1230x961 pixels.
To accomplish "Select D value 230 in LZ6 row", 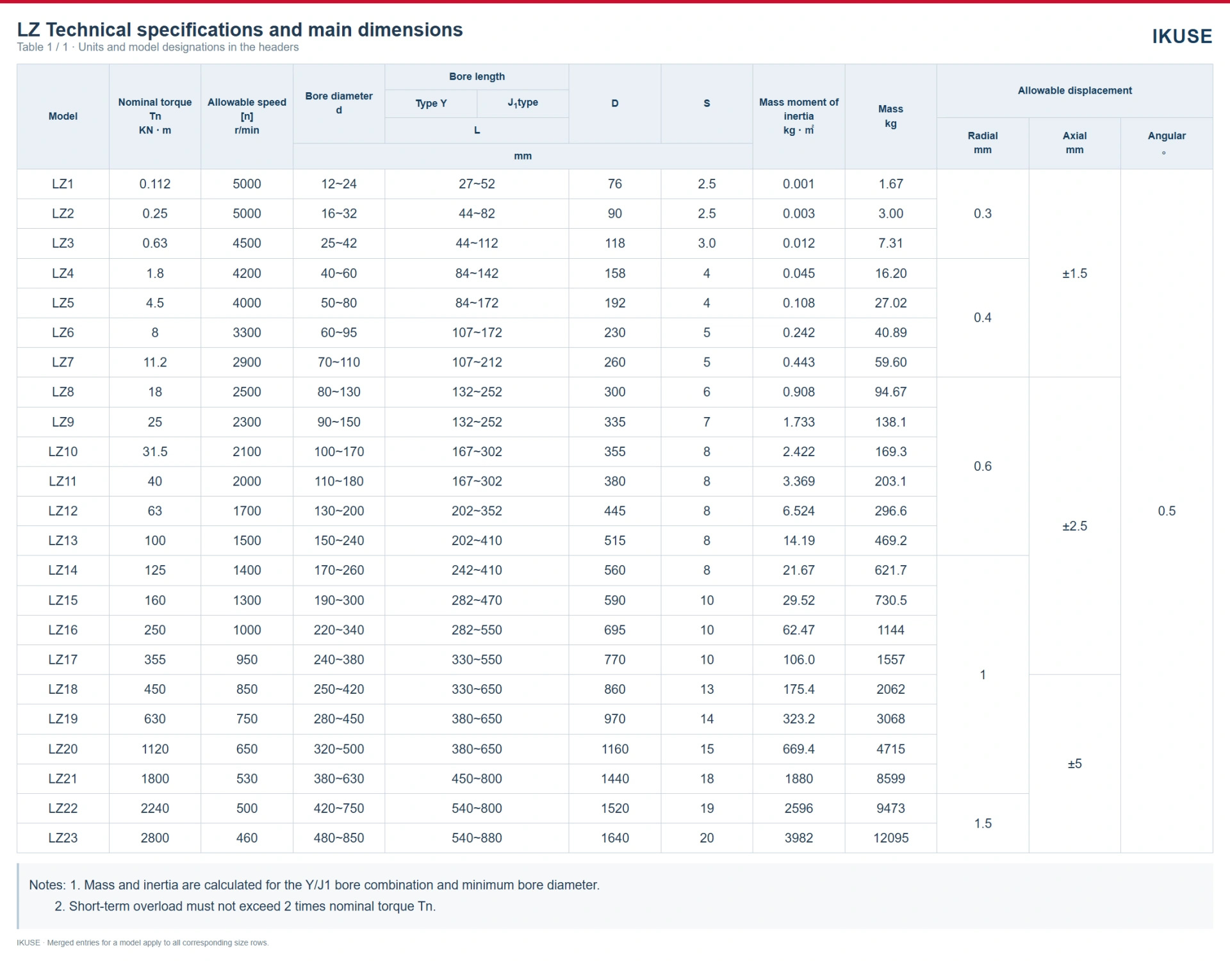I will 615,333.
